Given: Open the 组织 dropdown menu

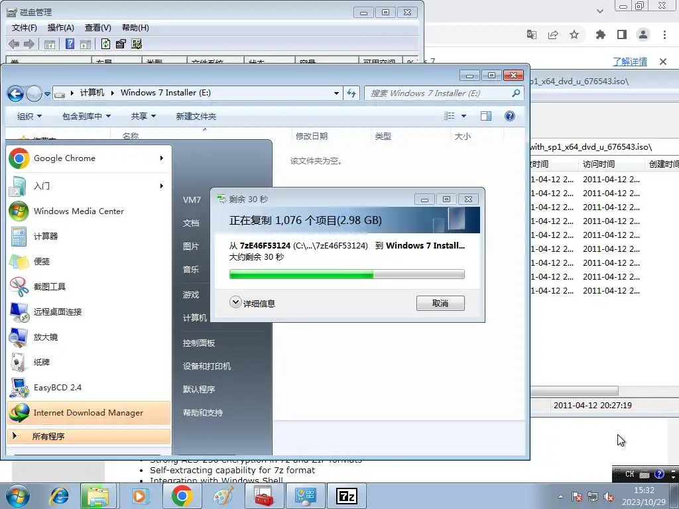Looking at the screenshot, I should point(29,116).
